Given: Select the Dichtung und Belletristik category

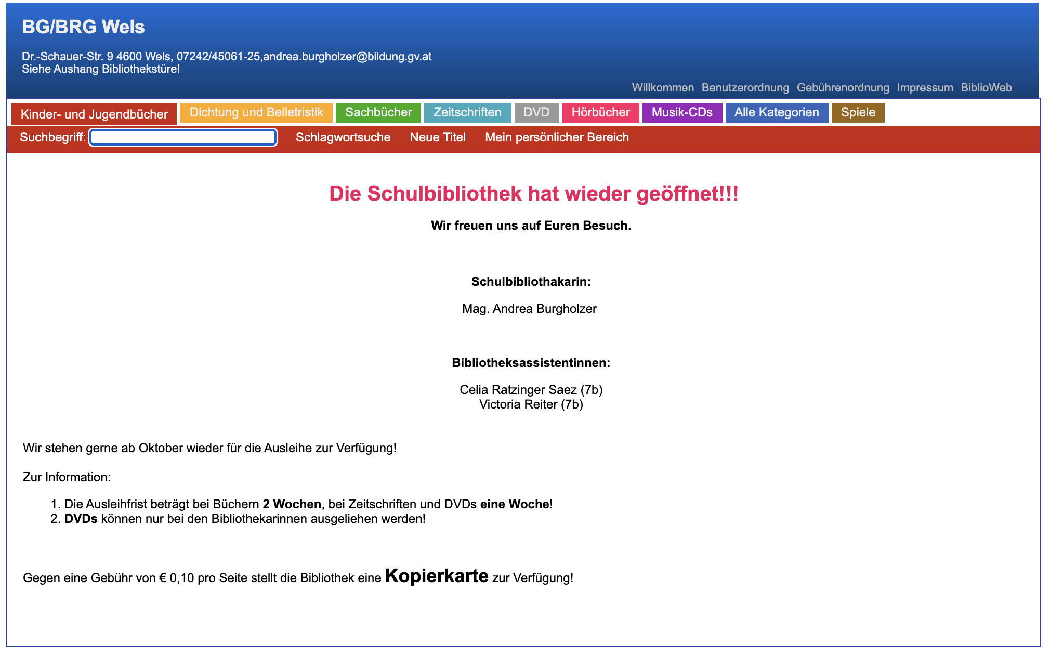Looking at the screenshot, I should pyautogui.click(x=256, y=112).
